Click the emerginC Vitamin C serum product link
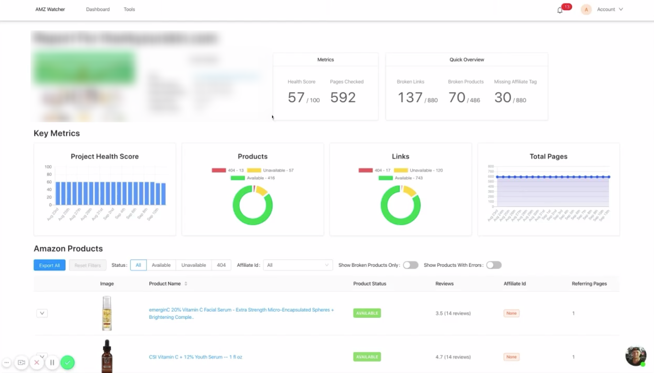Screen dimensions: 654x373 [241, 314]
